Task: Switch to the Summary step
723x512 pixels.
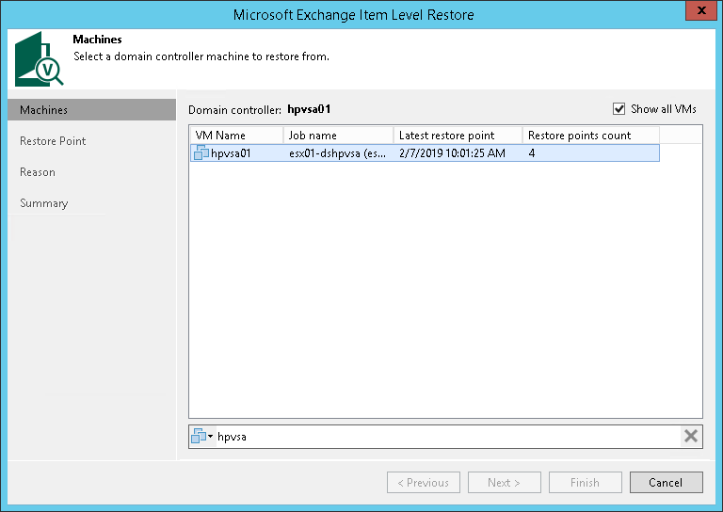Action: coord(44,203)
